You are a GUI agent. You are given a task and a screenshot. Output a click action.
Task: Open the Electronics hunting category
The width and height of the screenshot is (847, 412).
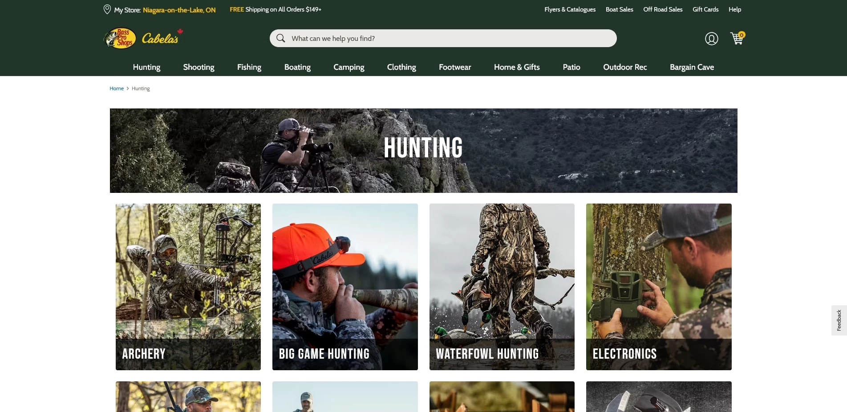(x=658, y=286)
